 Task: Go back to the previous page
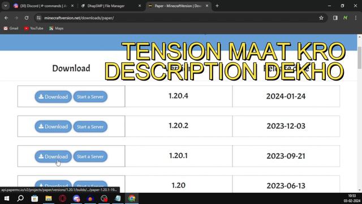(6, 18)
